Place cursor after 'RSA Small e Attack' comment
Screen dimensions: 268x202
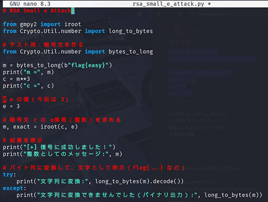73,11
